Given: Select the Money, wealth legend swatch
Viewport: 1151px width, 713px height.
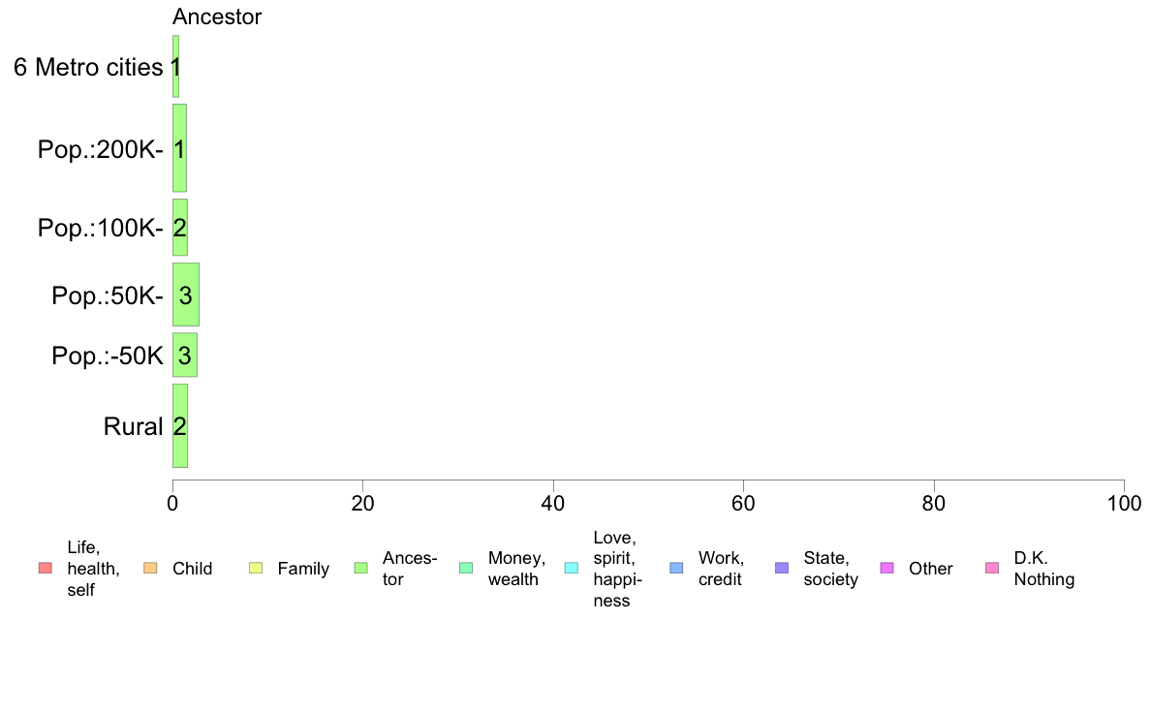Looking at the screenshot, I should (x=466, y=569).
